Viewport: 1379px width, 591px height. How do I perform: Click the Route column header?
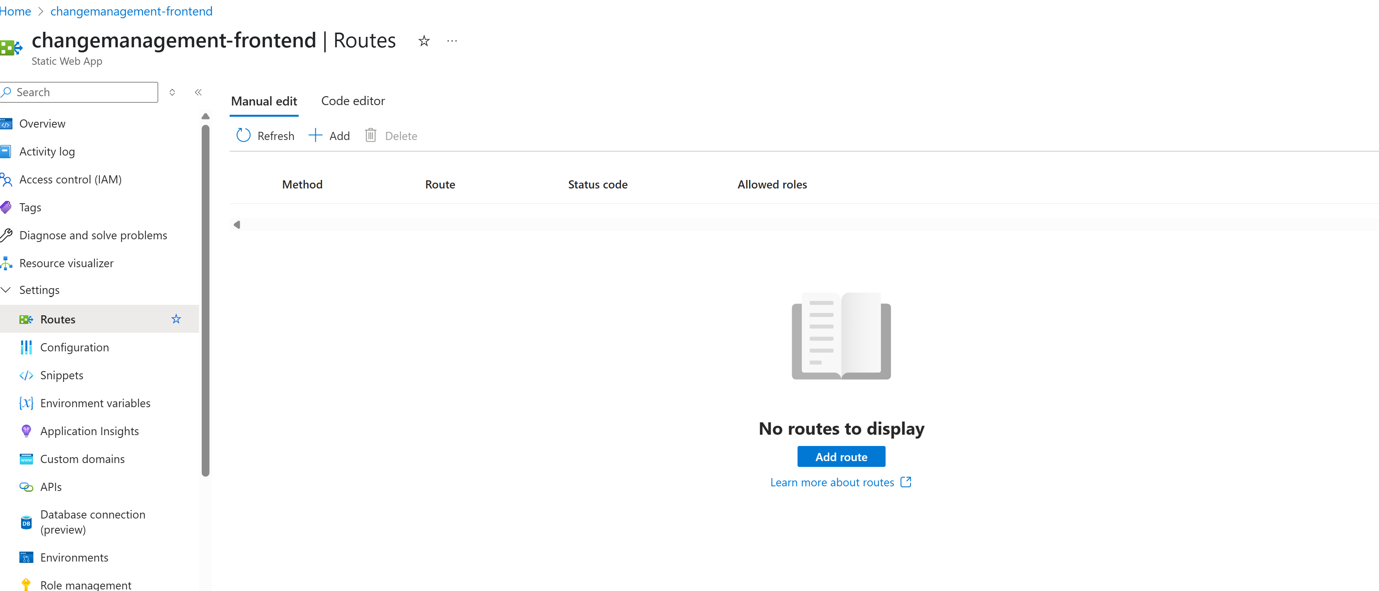tap(440, 184)
